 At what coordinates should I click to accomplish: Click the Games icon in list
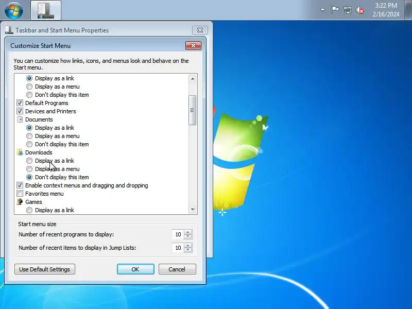pos(20,202)
